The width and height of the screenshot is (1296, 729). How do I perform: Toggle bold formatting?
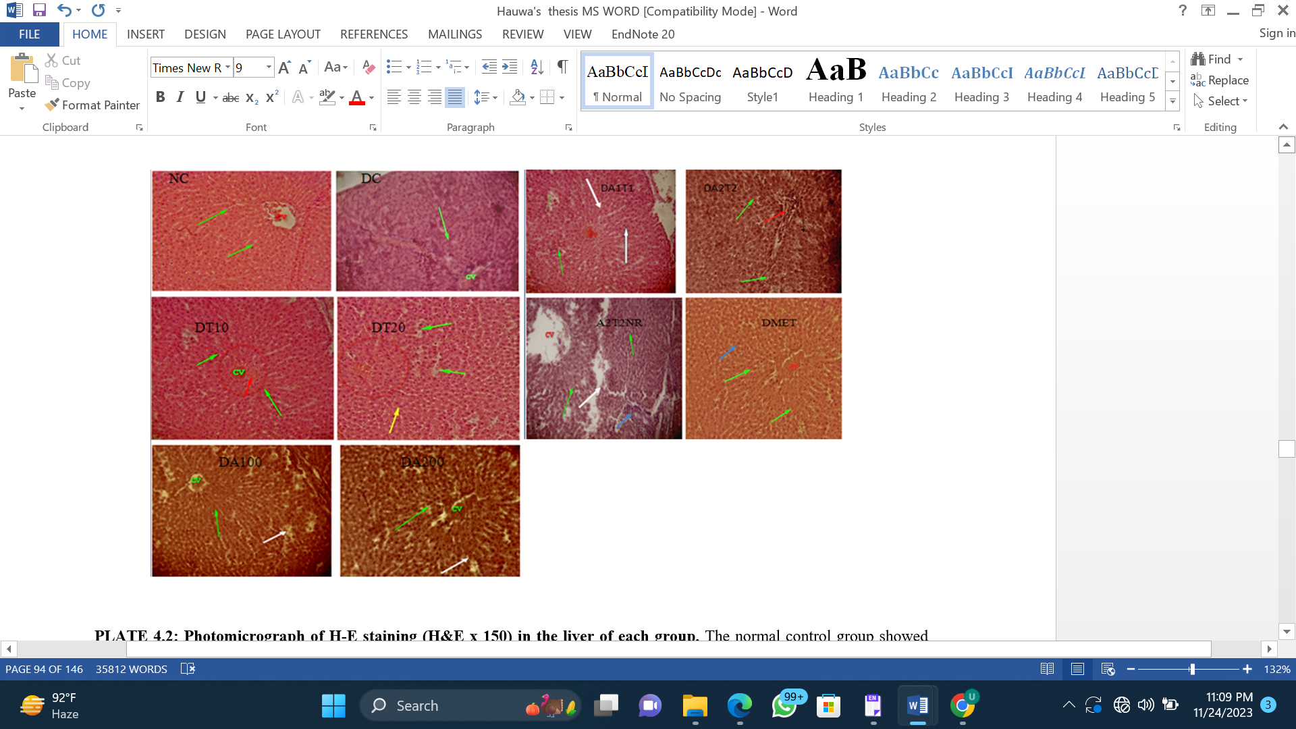click(x=160, y=97)
